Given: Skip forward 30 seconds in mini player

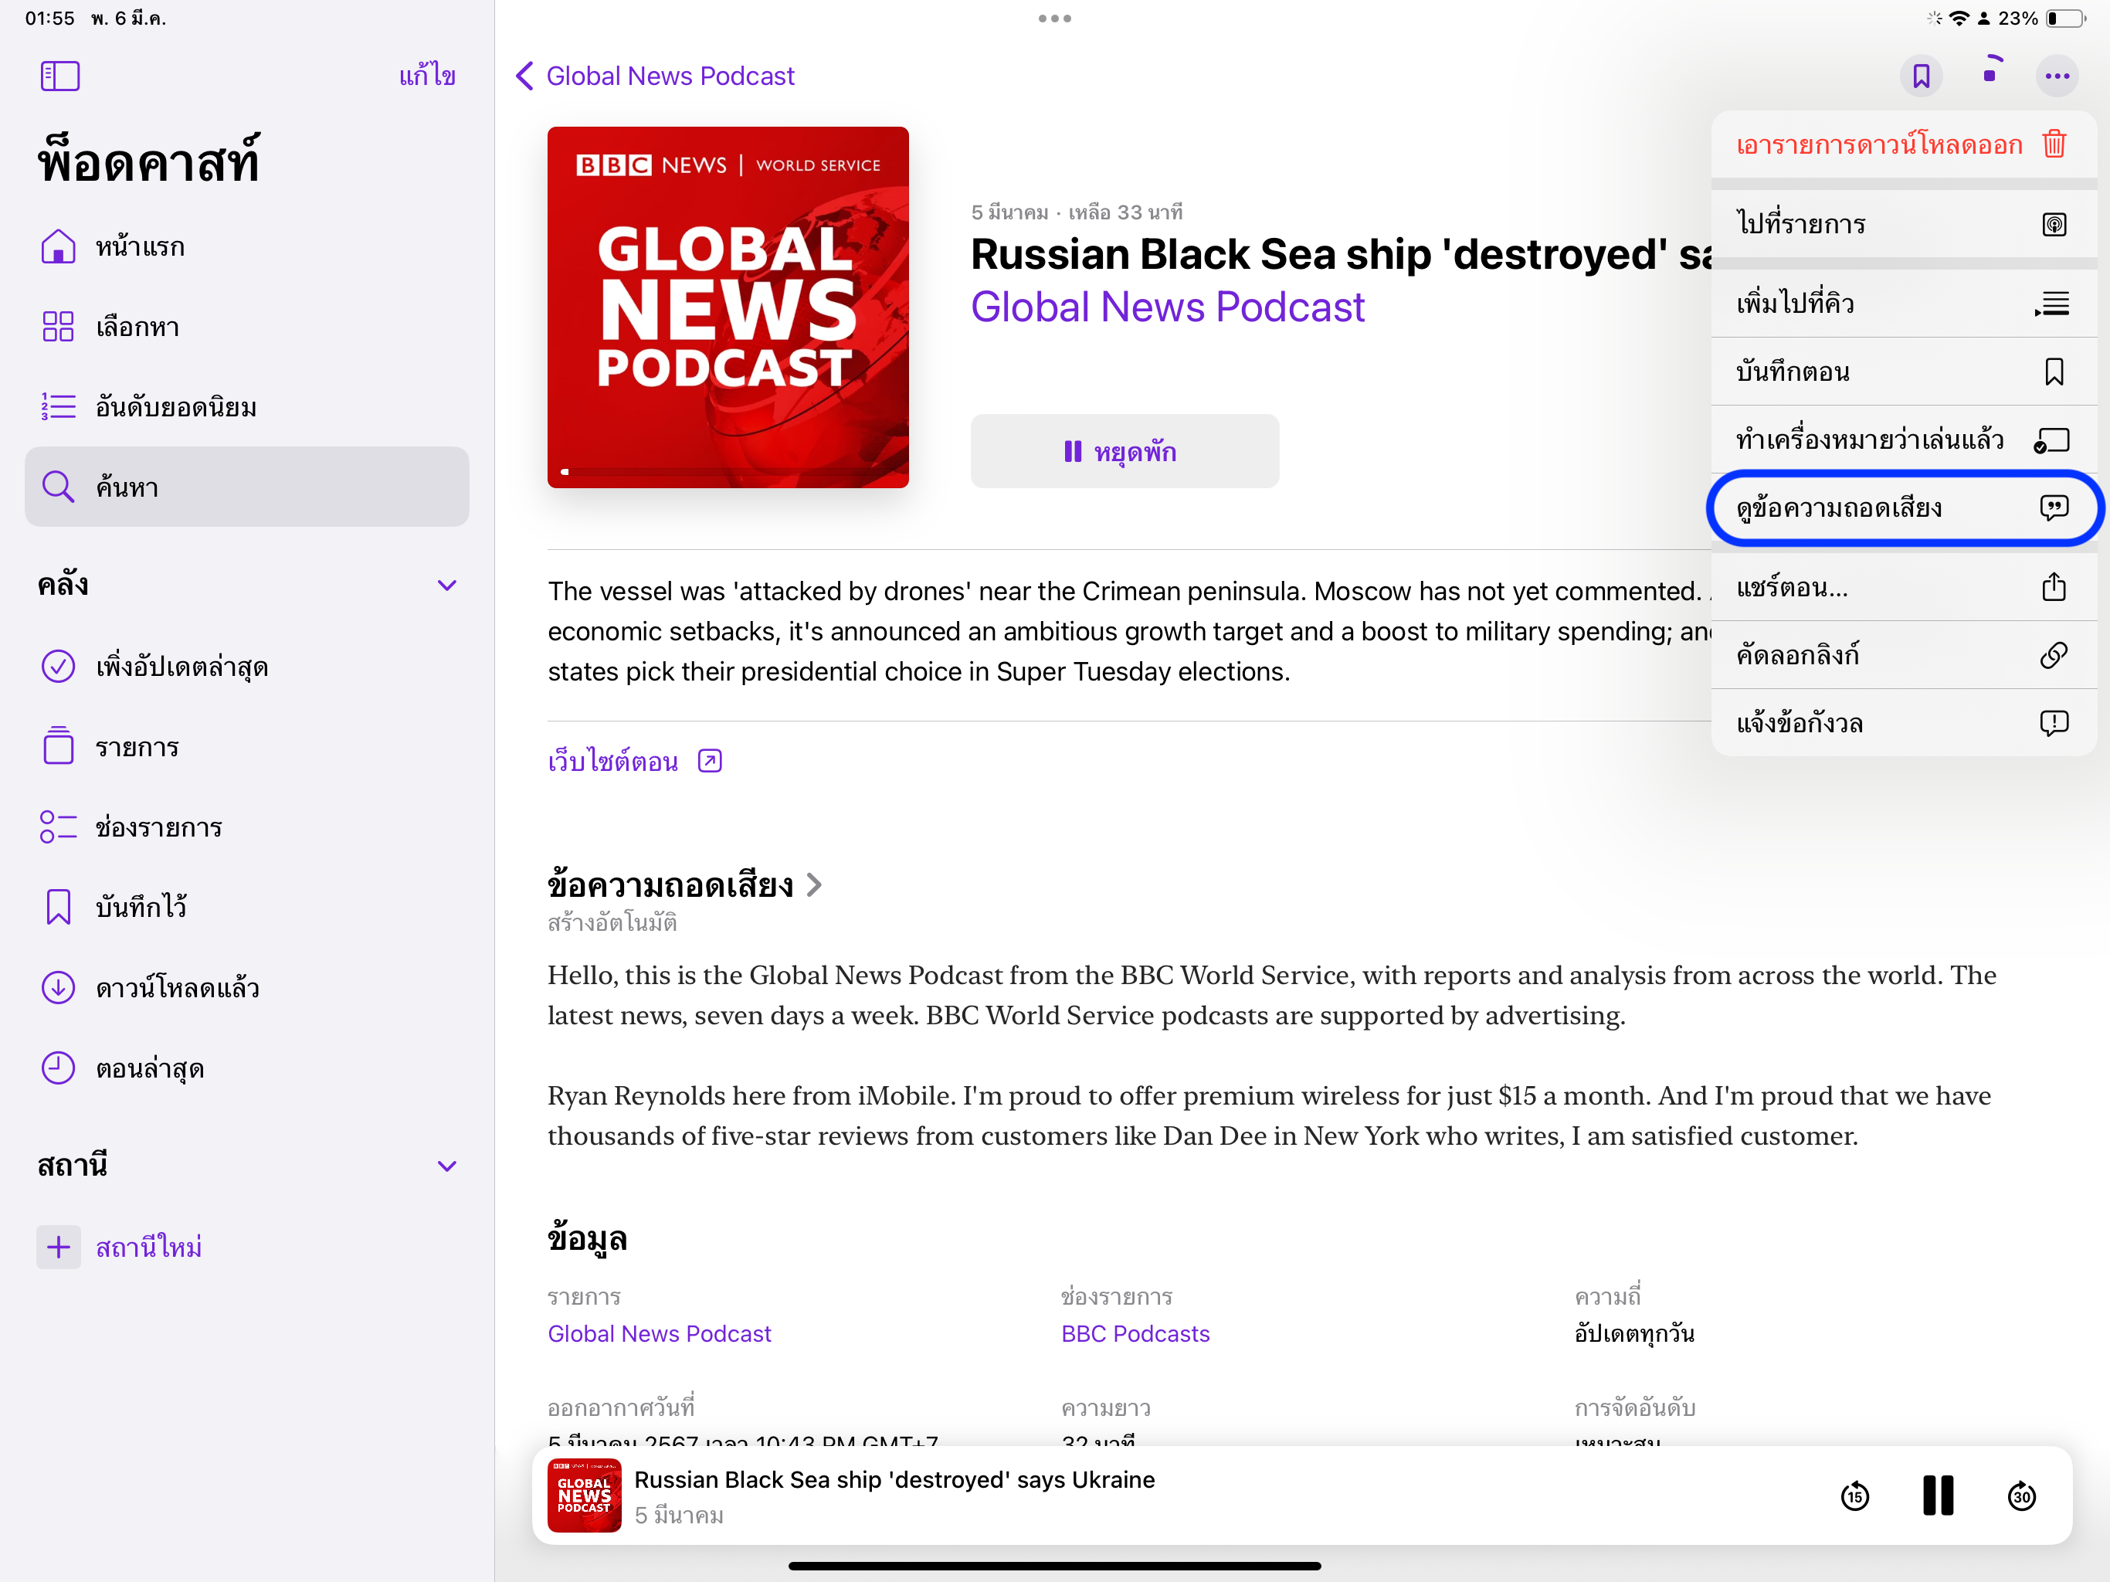Looking at the screenshot, I should pos(2020,1495).
